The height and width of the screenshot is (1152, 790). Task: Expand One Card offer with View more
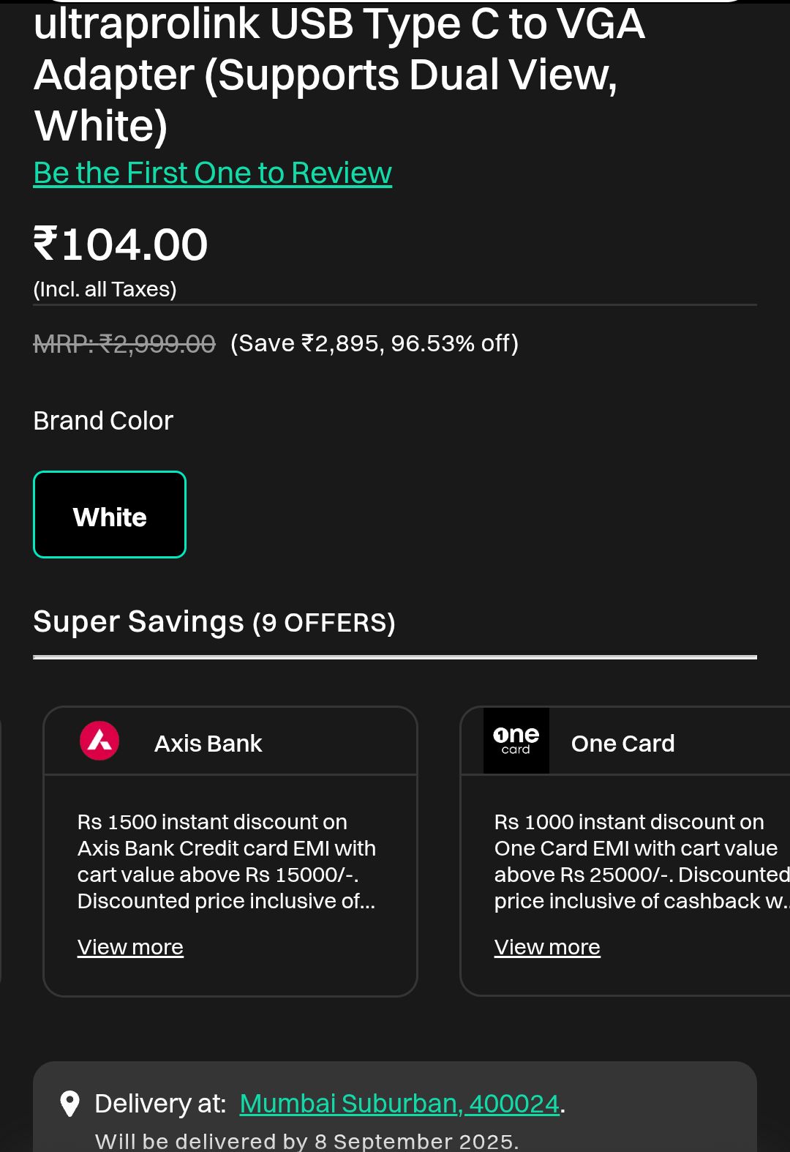tap(547, 947)
